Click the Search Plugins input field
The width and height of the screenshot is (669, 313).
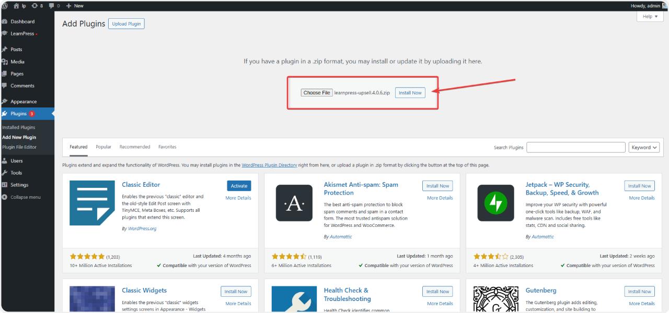576,148
